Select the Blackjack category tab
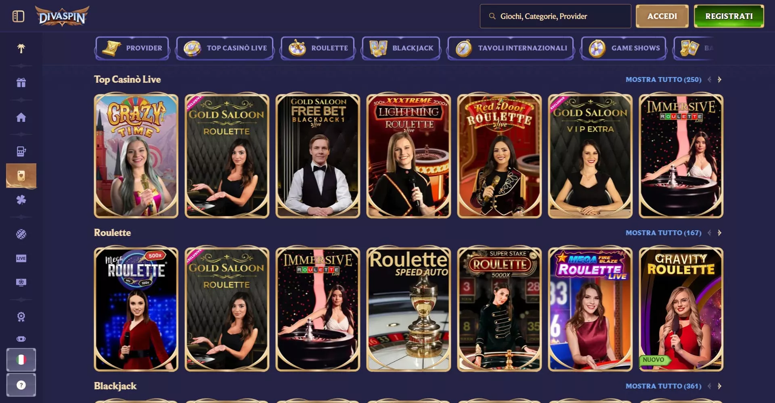This screenshot has width=775, height=403. click(401, 48)
